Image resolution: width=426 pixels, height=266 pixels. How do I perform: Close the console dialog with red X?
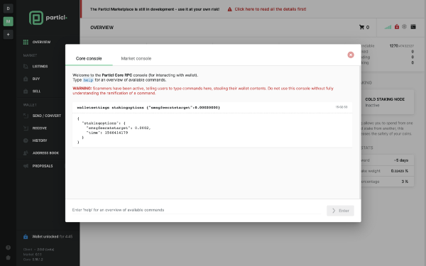click(x=351, y=55)
